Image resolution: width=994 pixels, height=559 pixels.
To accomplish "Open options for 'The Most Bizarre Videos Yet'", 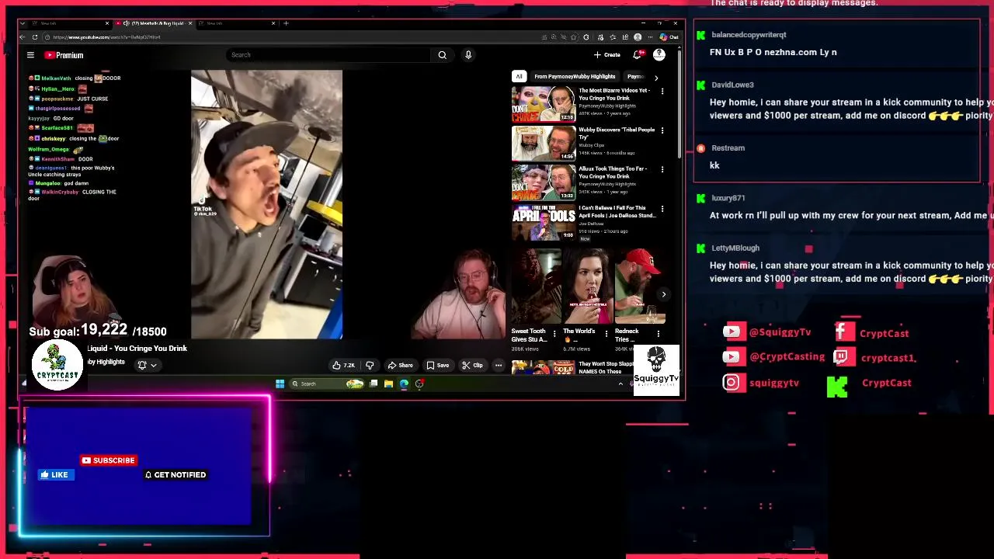I will 662,92.
